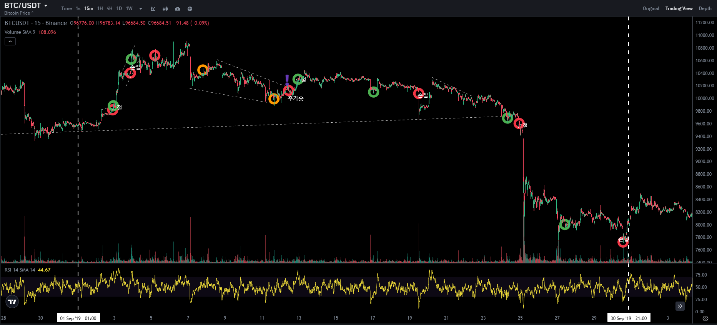
Task: Click the TradingView logo badge
Action: click(x=12, y=302)
